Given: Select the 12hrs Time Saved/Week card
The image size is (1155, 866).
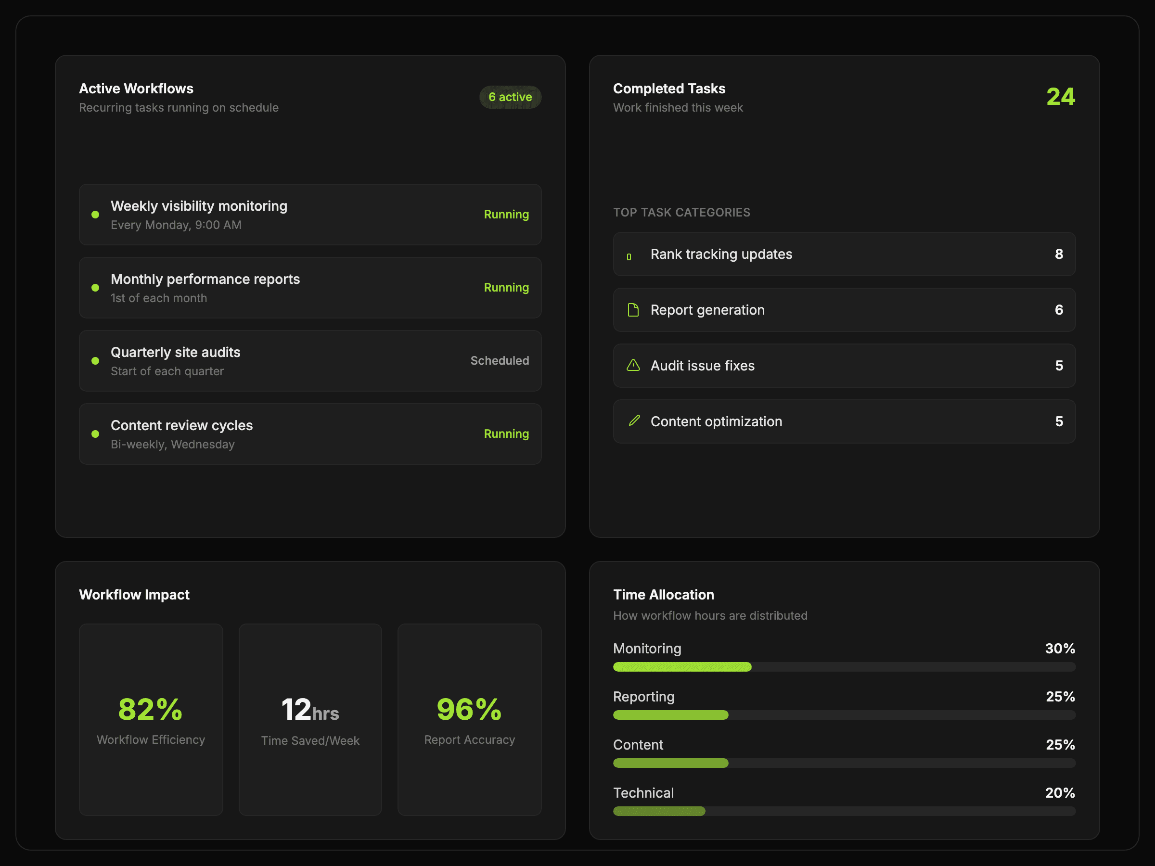Looking at the screenshot, I should [x=310, y=719].
